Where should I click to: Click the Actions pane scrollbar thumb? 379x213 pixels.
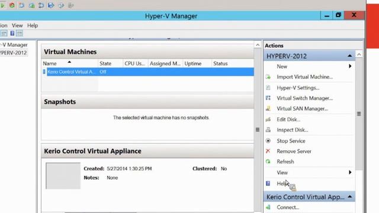point(359,114)
